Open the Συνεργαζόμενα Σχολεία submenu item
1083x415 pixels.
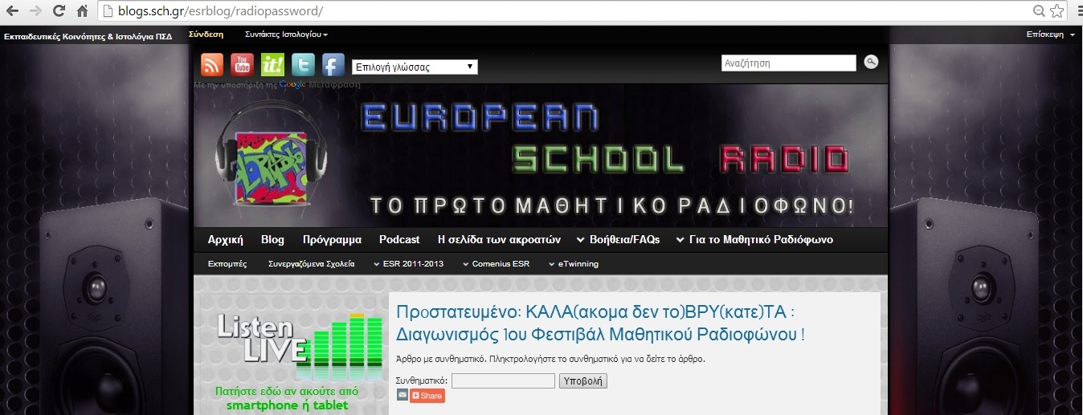[311, 263]
